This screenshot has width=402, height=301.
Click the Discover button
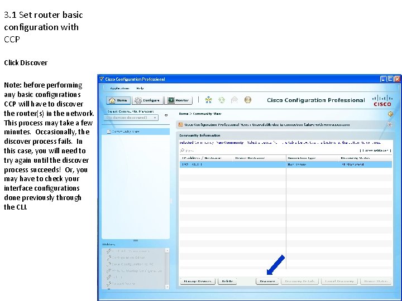click(x=267, y=281)
